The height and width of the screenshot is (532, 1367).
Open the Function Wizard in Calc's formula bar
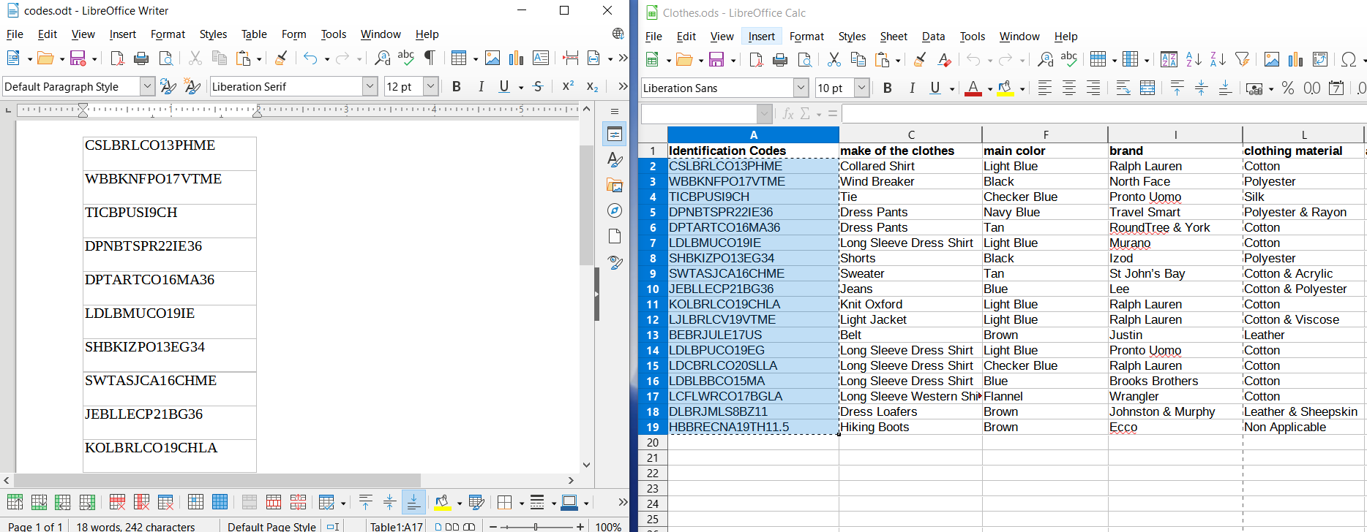[x=788, y=114]
